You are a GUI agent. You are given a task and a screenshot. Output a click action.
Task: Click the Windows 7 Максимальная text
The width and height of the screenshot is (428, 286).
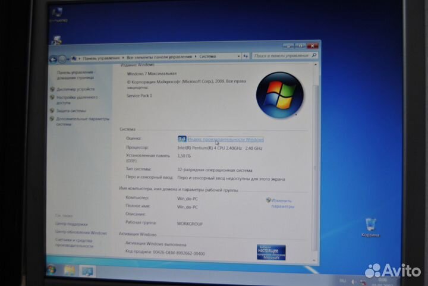(x=152, y=74)
